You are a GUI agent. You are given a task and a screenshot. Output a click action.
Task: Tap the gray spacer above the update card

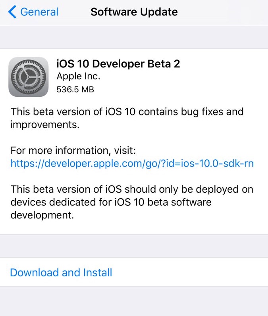(134, 38)
